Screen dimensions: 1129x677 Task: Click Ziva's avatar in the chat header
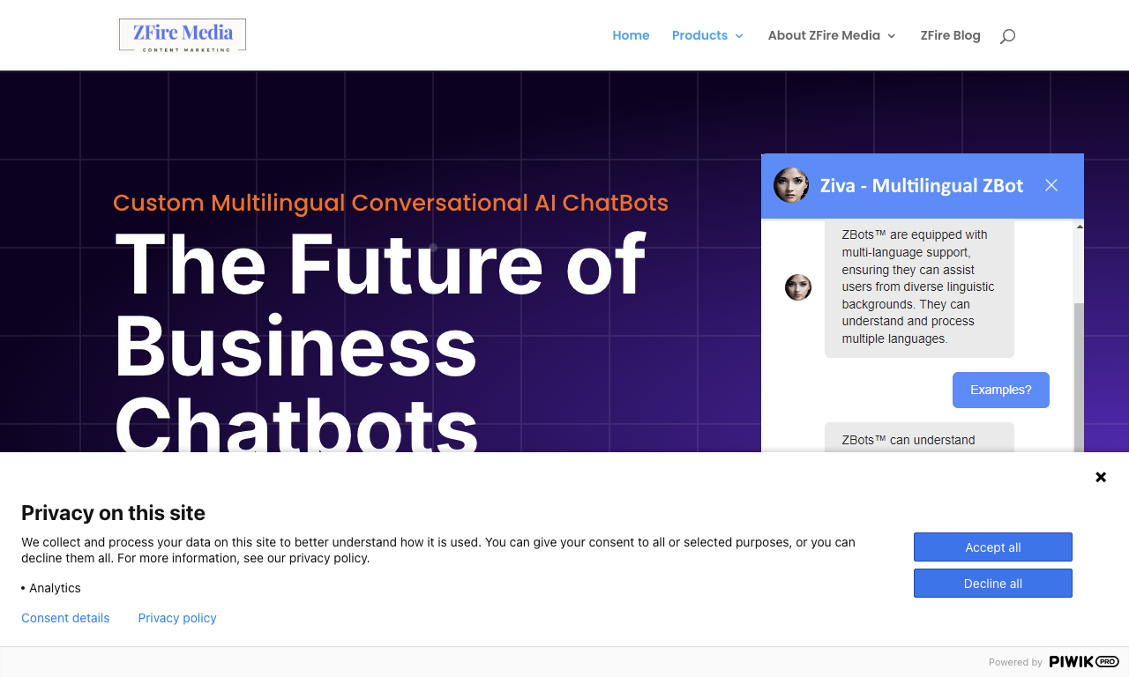pos(791,185)
